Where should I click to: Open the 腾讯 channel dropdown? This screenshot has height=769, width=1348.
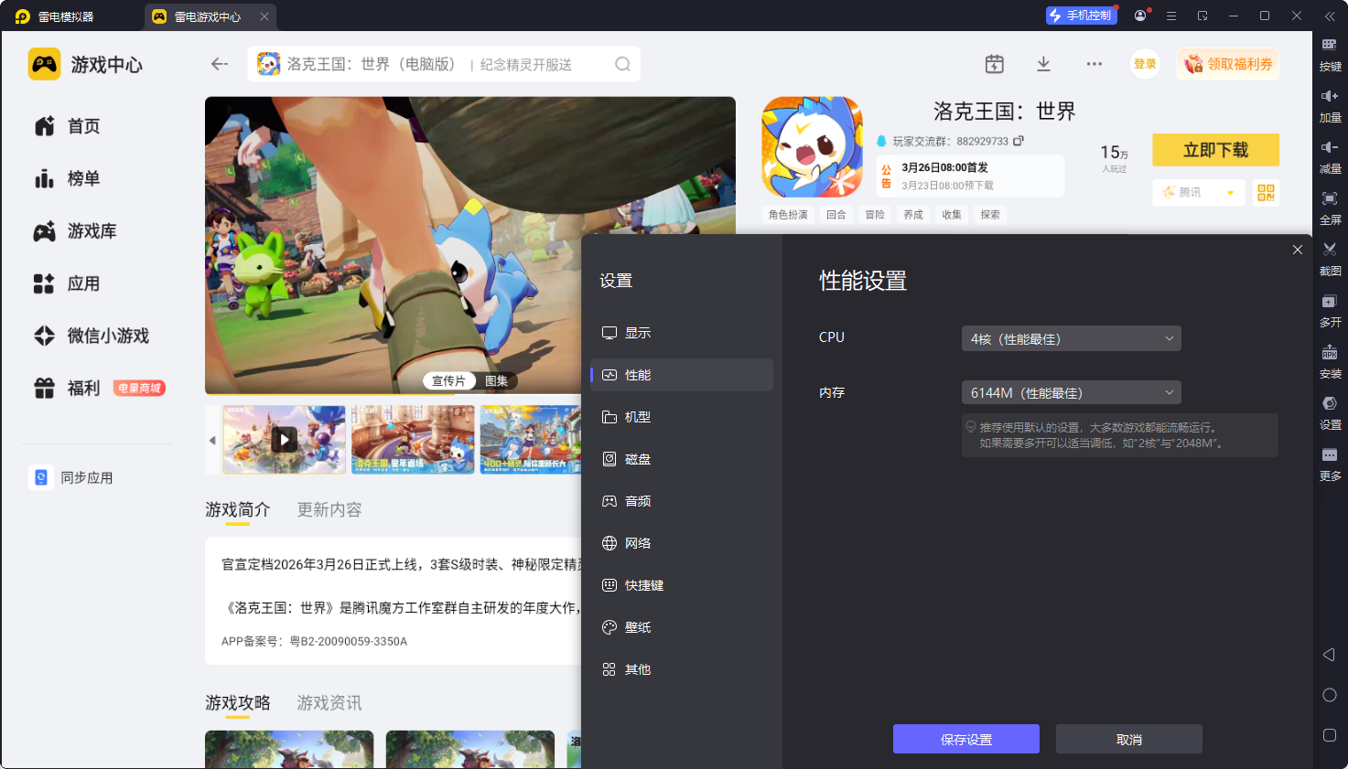(1198, 193)
